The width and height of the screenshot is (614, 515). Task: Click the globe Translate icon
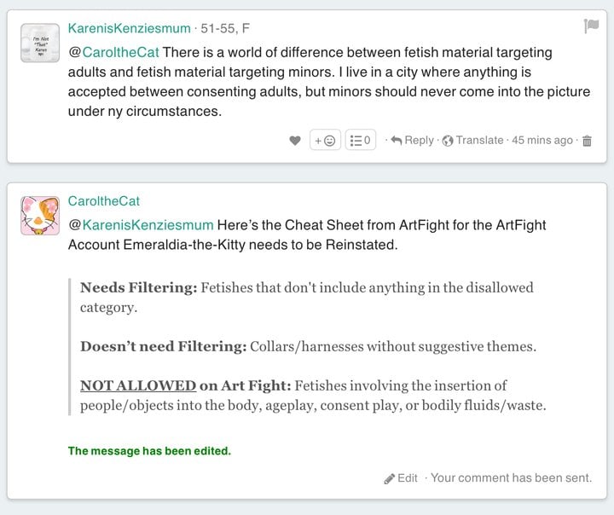pyautogui.click(x=448, y=141)
